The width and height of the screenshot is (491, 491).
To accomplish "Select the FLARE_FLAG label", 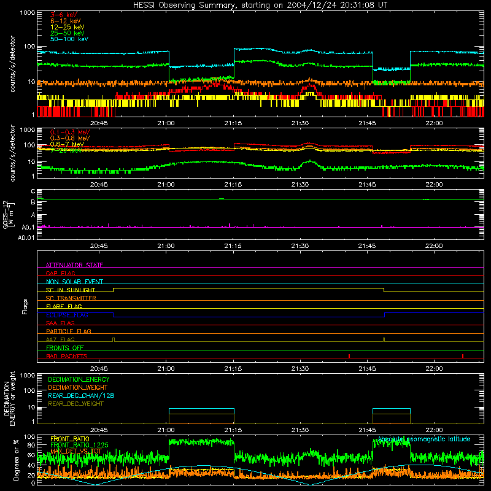I will click(64, 306).
